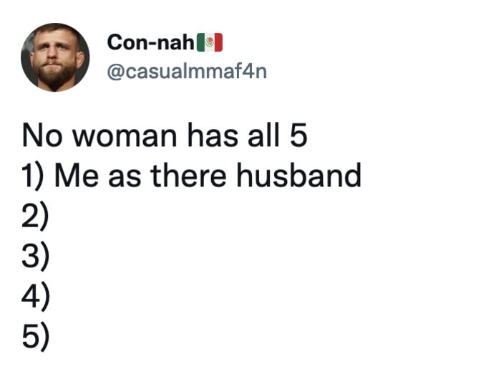Click the word "husband" in the tweet

click(299, 175)
